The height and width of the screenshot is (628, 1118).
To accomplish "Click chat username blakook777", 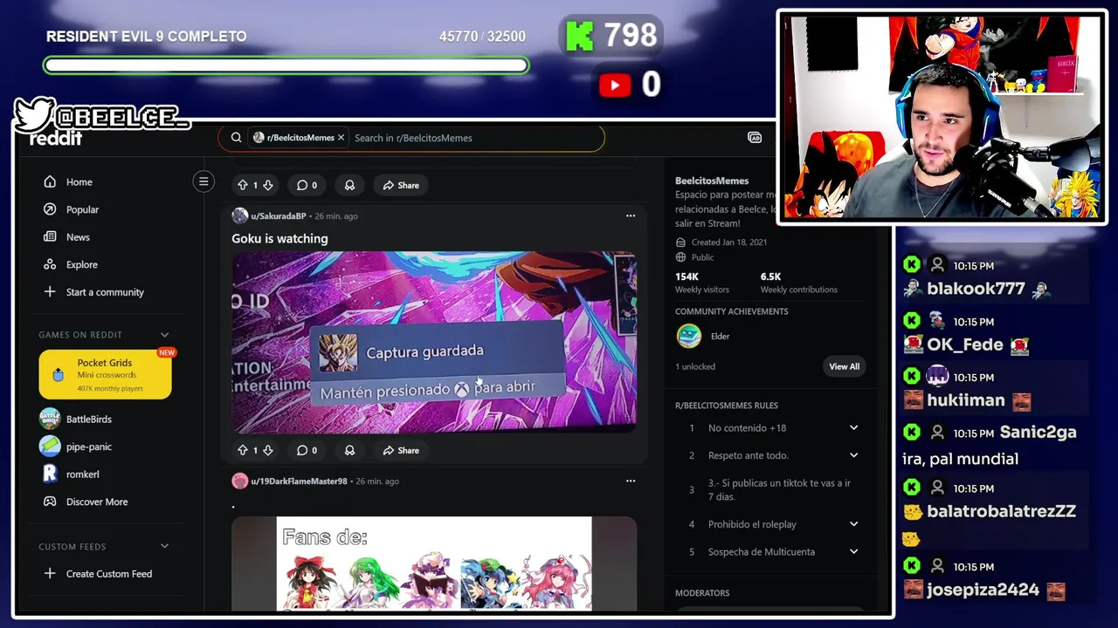I will tap(976, 289).
